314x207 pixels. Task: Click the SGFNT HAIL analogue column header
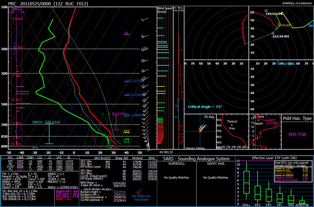click(x=216, y=164)
